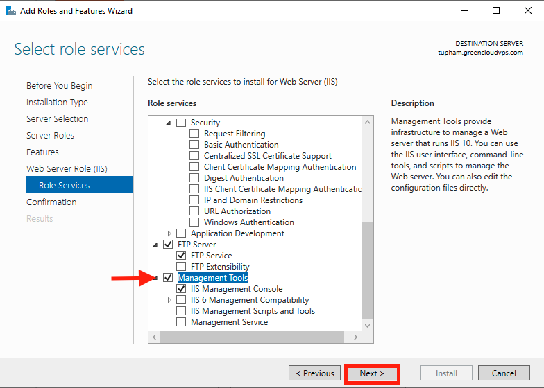Maximize the wizard window
This screenshot has height=388, width=544.
pyautogui.click(x=496, y=11)
